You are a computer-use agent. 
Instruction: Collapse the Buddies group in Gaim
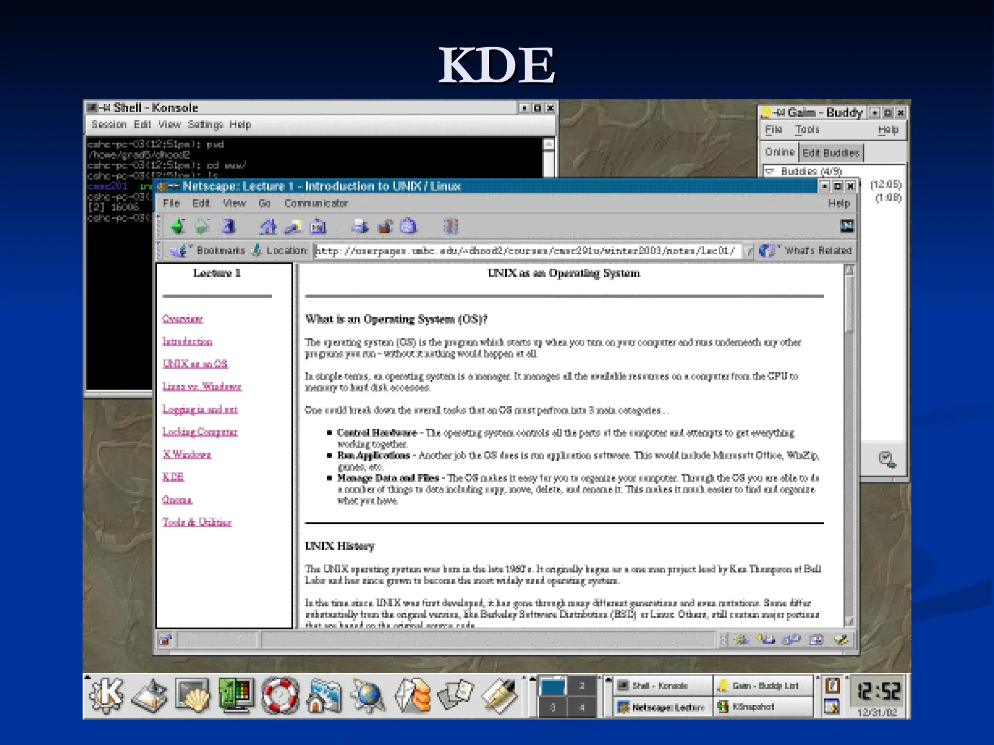pyautogui.click(x=770, y=171)
